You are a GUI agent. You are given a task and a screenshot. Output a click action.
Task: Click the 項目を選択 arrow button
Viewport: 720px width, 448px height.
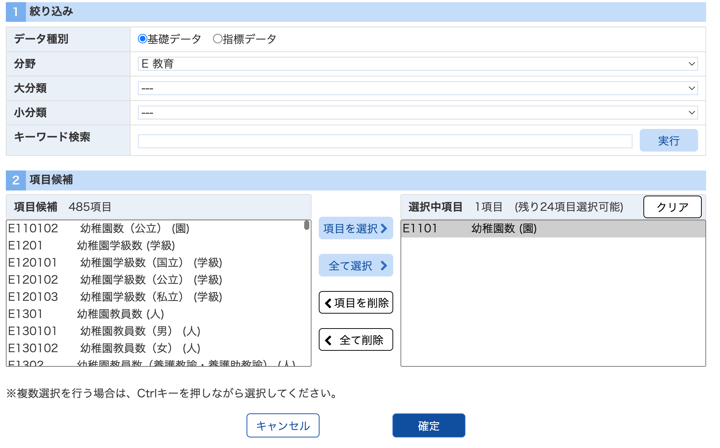[355, 228]
